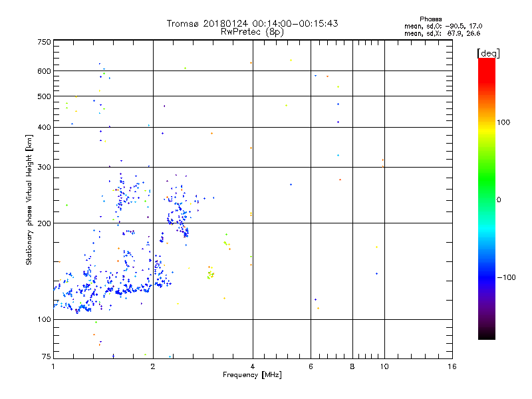Click 'mean, sd,O: -90.5, 17.0' statistics line

(443, 26)
